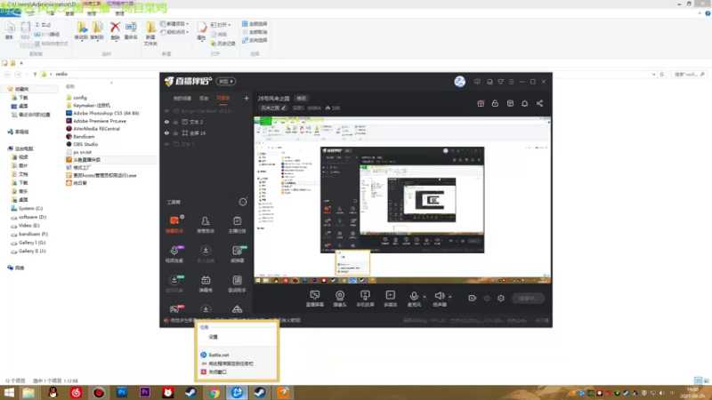Click the unlock padlock icon in header
This screenshot has width=712, height=400.
coord(495,103)
